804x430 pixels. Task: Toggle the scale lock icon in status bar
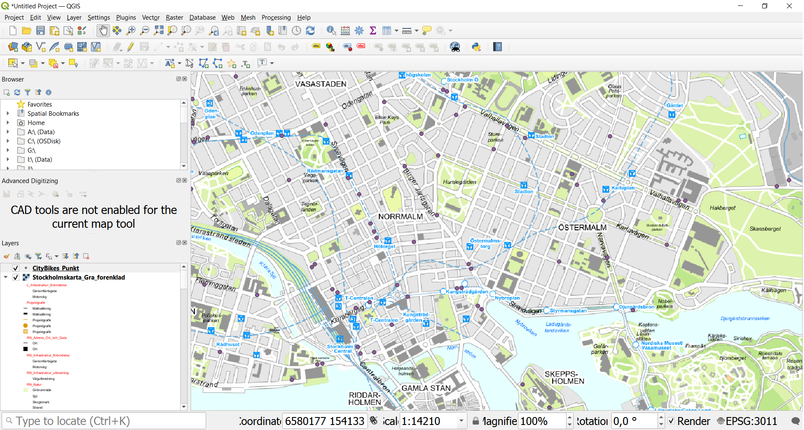coord(475,421)
